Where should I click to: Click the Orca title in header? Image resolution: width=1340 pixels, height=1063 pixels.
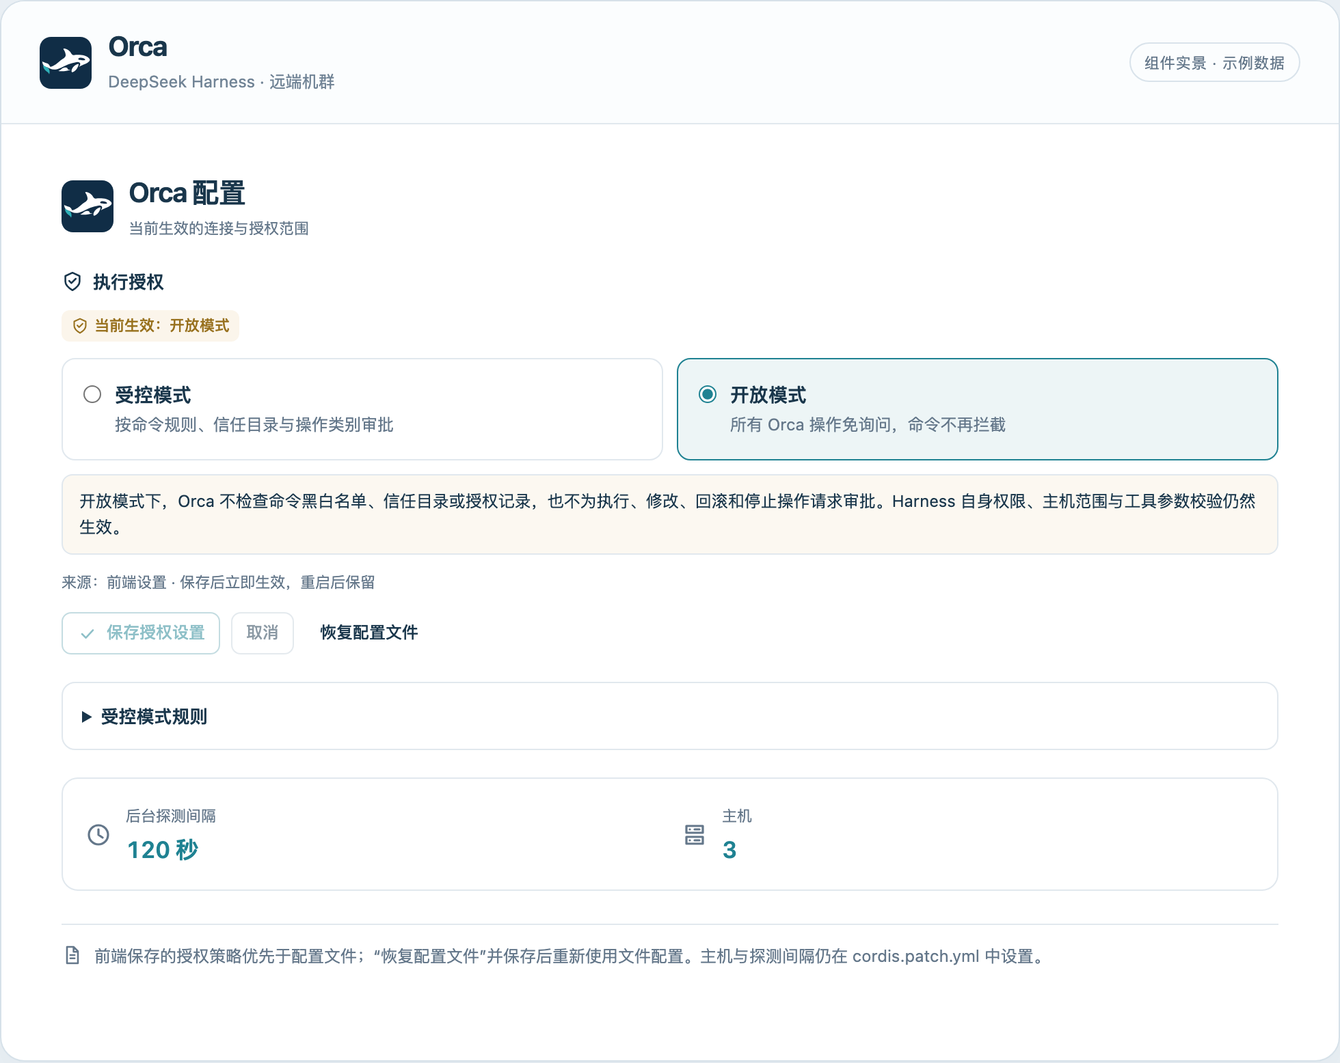[137, 47]
